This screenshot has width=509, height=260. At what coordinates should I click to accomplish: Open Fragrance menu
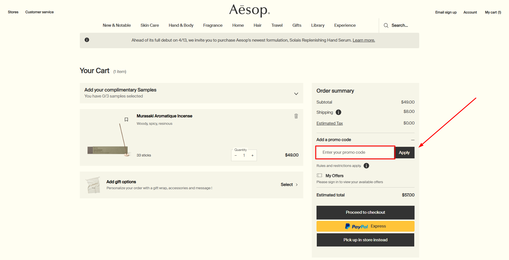pyautogui.click(x=213, y=25)
